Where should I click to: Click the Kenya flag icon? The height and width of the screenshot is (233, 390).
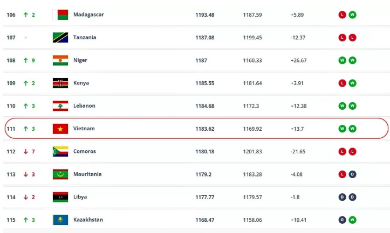coord(60,83)
